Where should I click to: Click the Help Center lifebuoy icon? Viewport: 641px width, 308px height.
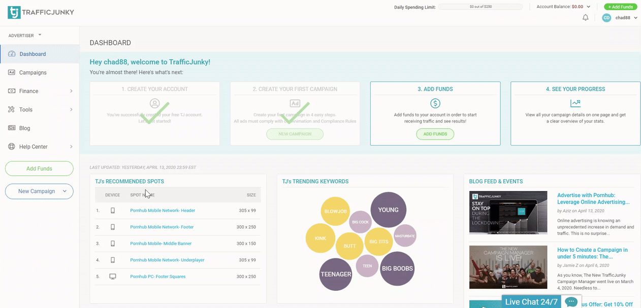[x=12, y=147]
